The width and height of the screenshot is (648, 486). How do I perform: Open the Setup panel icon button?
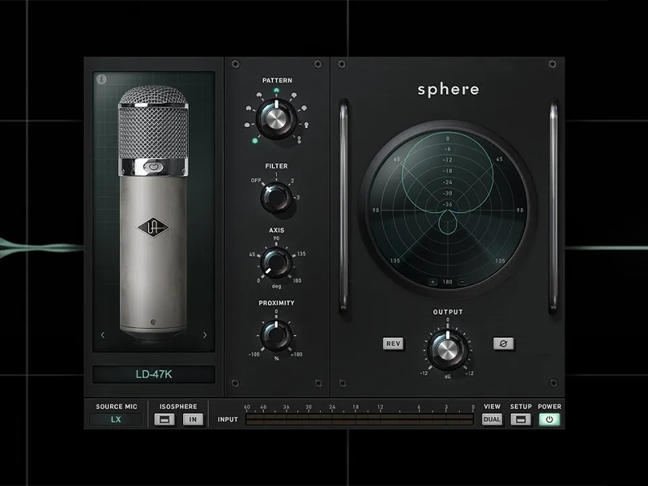[x=521, y=420]
